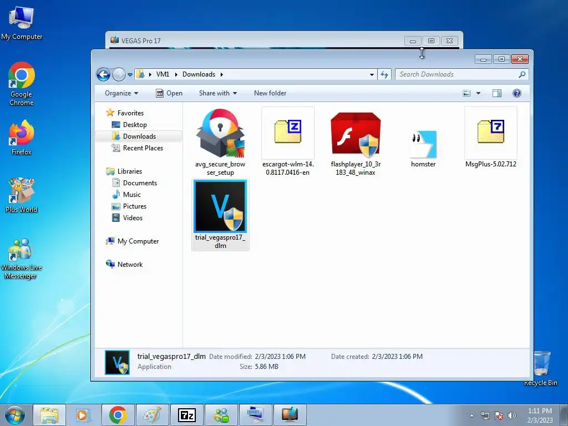Open the Windows Start menu
This screenshot has height=426, width=568.
[14, 415]
